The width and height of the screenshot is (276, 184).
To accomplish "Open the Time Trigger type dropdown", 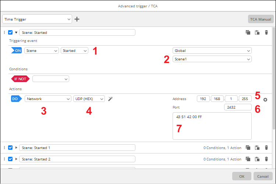I will (x=37, y=19).
